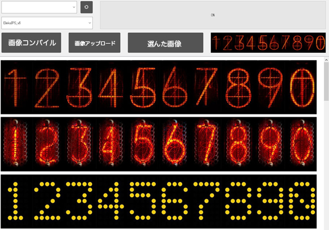Click the selected image preview thumbnail

click(x=268, y=42)
